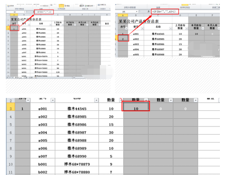Open the 序号 filter arrow in top-right sheet
The height and width of the screenshot is (175, 227).
click(x=126, y=28)
